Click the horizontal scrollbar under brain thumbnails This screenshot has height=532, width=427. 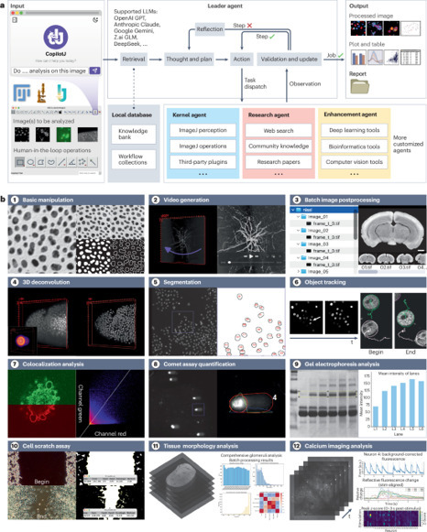[x=368, y=272]
